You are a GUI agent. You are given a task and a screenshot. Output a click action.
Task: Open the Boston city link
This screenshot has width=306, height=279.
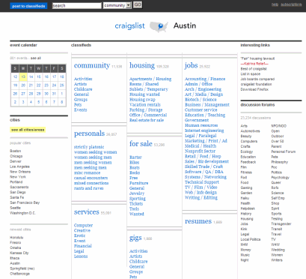[x=16, y=151]
